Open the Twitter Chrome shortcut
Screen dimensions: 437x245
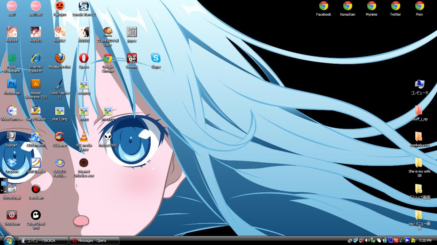point(395,9)
